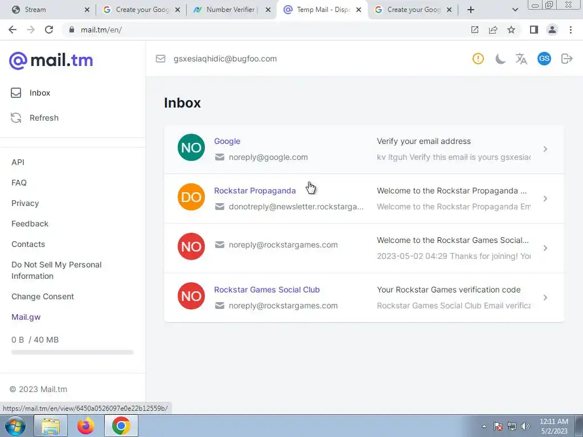Open the API link
The image size is (583, 437).
[x=18, y=162]
